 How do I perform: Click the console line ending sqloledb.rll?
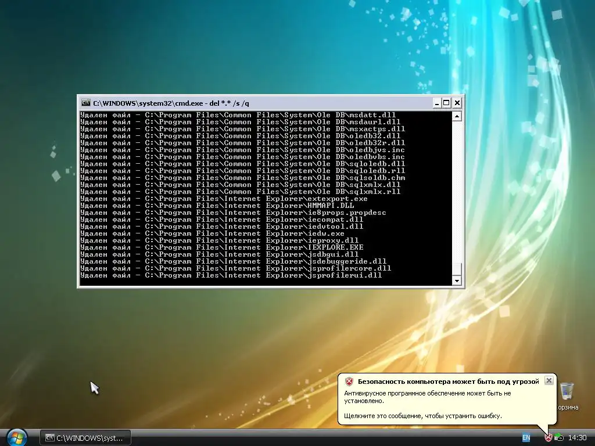click(x=242, y=171)
